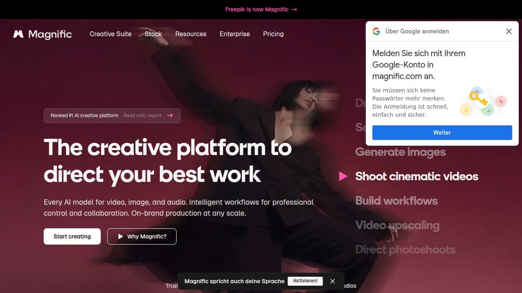This screenshot has width=522, height=293.
Task: Click the Google logo in the popup
Action: (x=376, y=31)
